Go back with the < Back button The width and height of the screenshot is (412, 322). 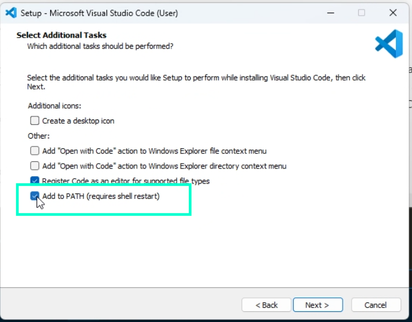pos(266,305)
